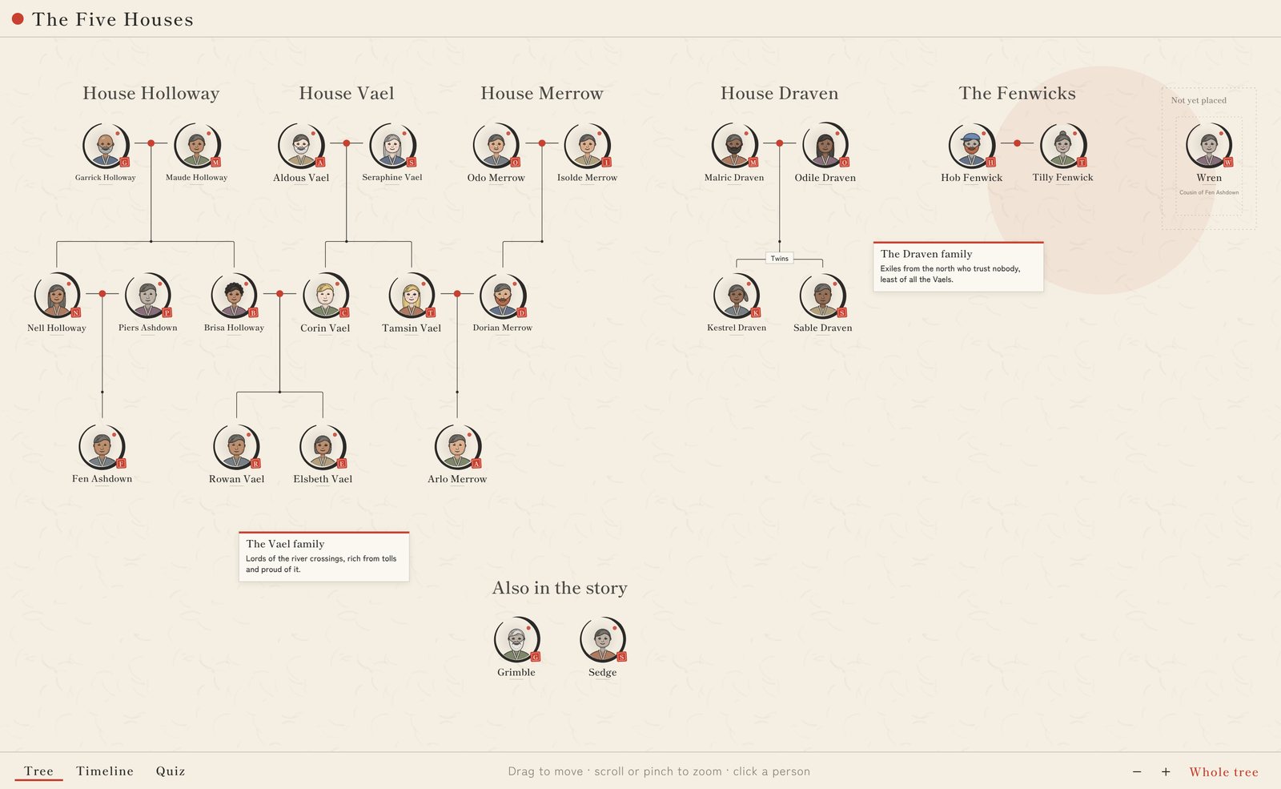Select Seraphine Vael's portrait
Screen dimensions: 1281x789
pos(392,145)
